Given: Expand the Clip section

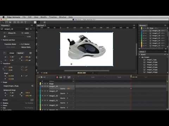Looking at the screenshot, I should [1, 108].
